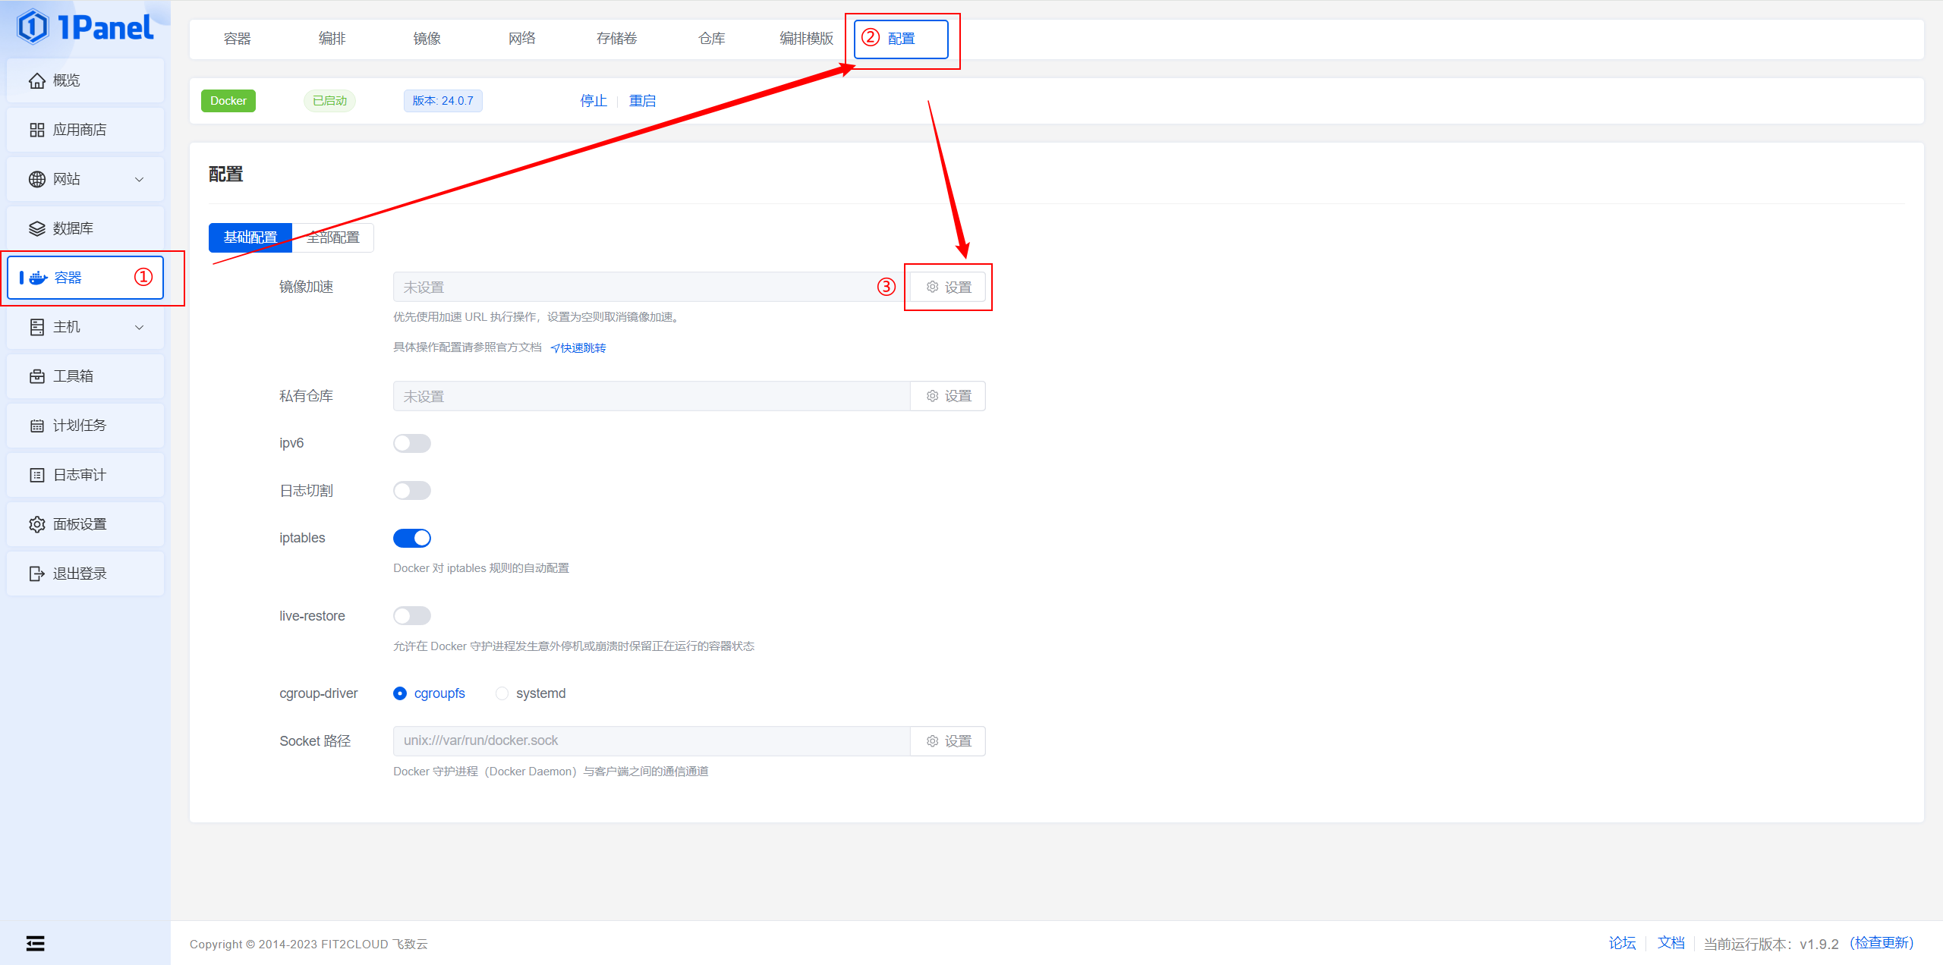Switch to the 存储卷 tab

coord(616,39)
